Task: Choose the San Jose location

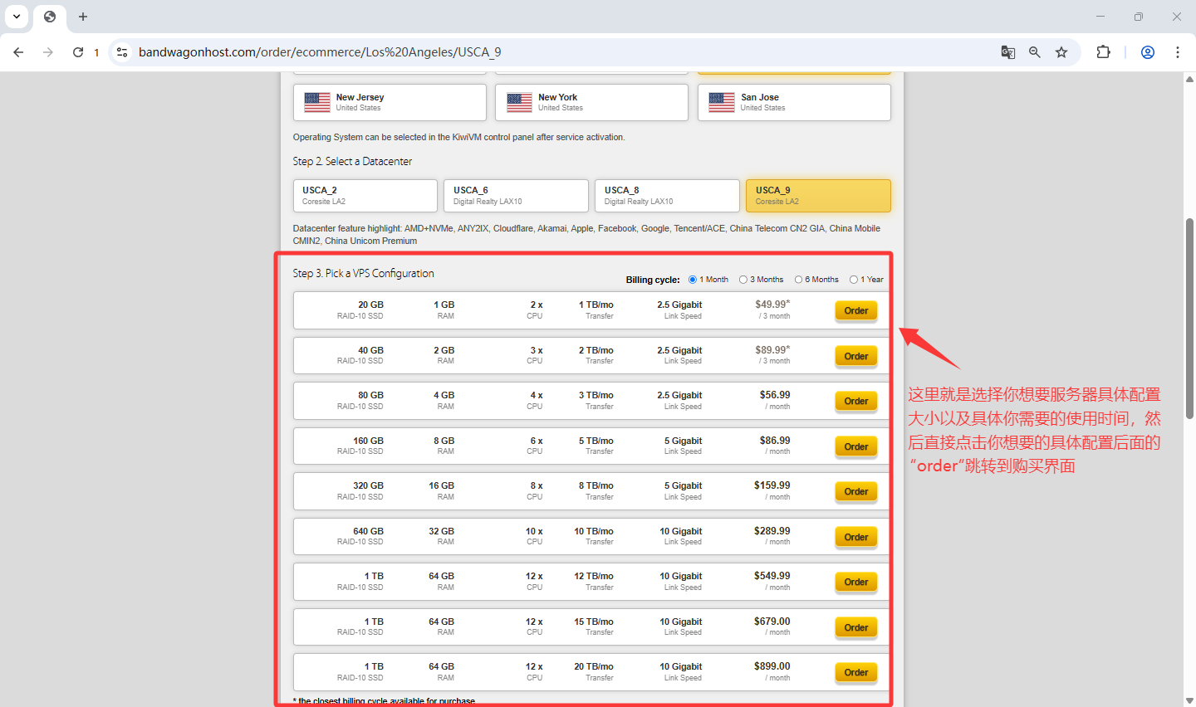Action: 793,102
